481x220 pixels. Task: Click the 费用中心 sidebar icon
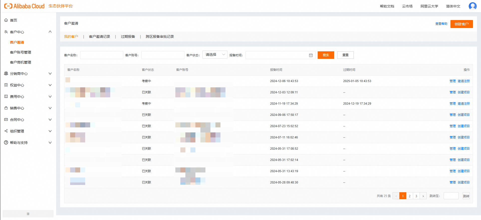pyautogui.click(x=6, y=96)
